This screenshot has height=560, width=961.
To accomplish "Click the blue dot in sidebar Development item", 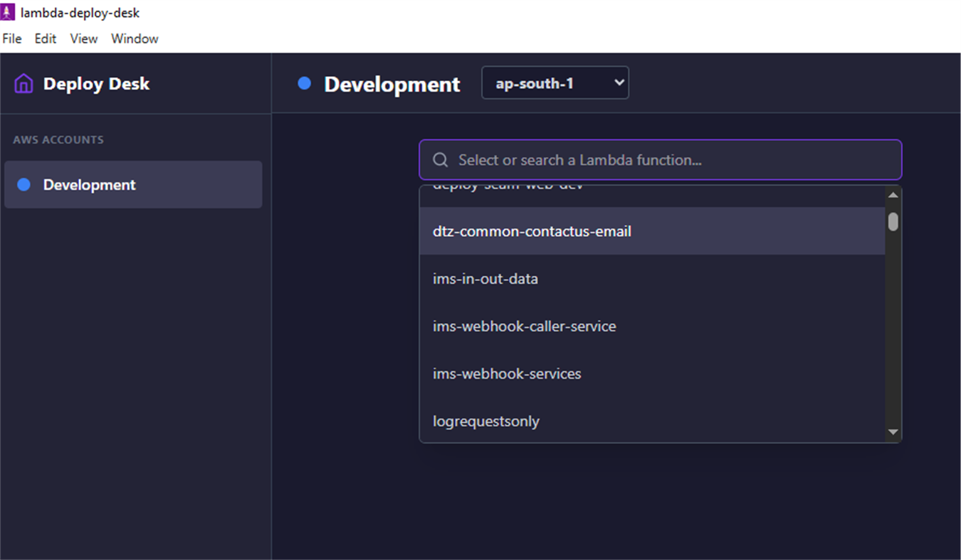I will click(x=23, y=185).
